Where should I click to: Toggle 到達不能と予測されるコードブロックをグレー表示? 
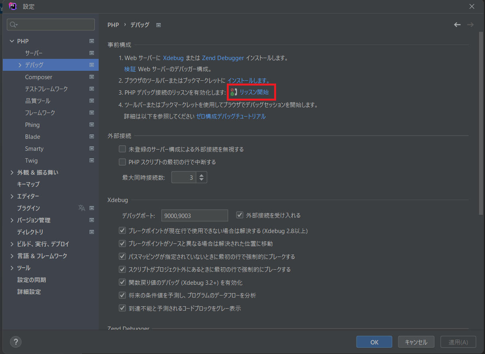[x=122, y=308]
